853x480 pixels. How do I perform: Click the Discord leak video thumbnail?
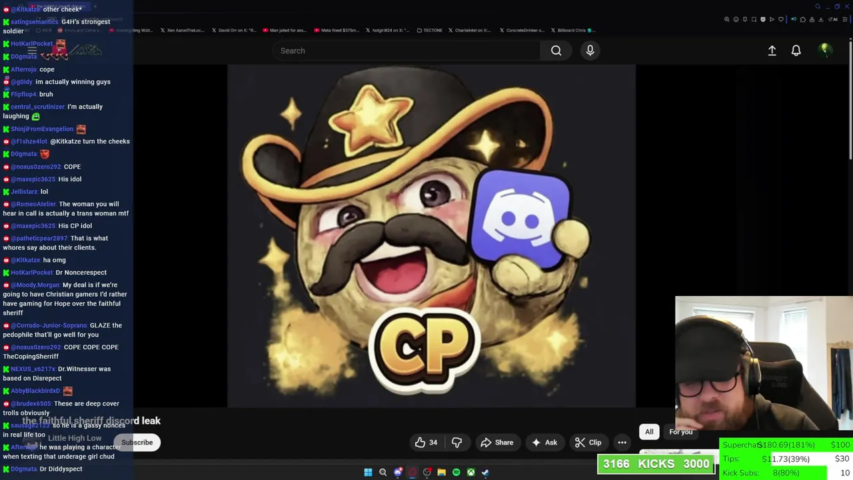pos(431,235)
